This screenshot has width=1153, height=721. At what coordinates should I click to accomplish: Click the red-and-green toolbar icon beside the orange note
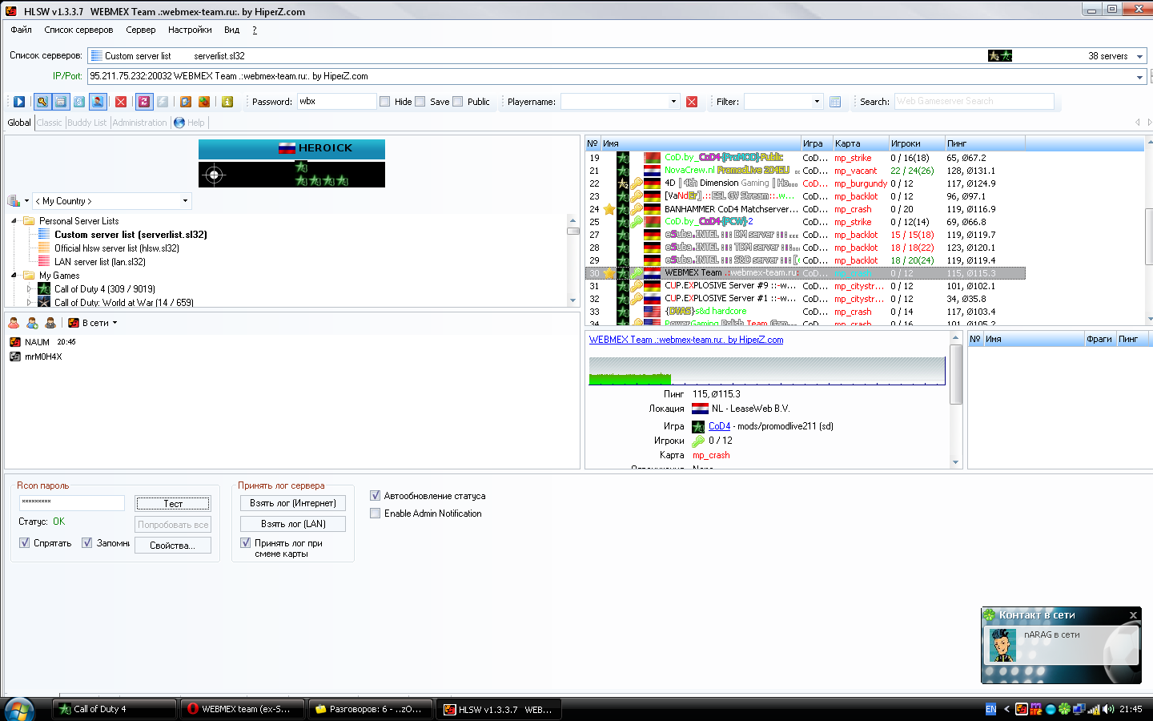(204, 102)
